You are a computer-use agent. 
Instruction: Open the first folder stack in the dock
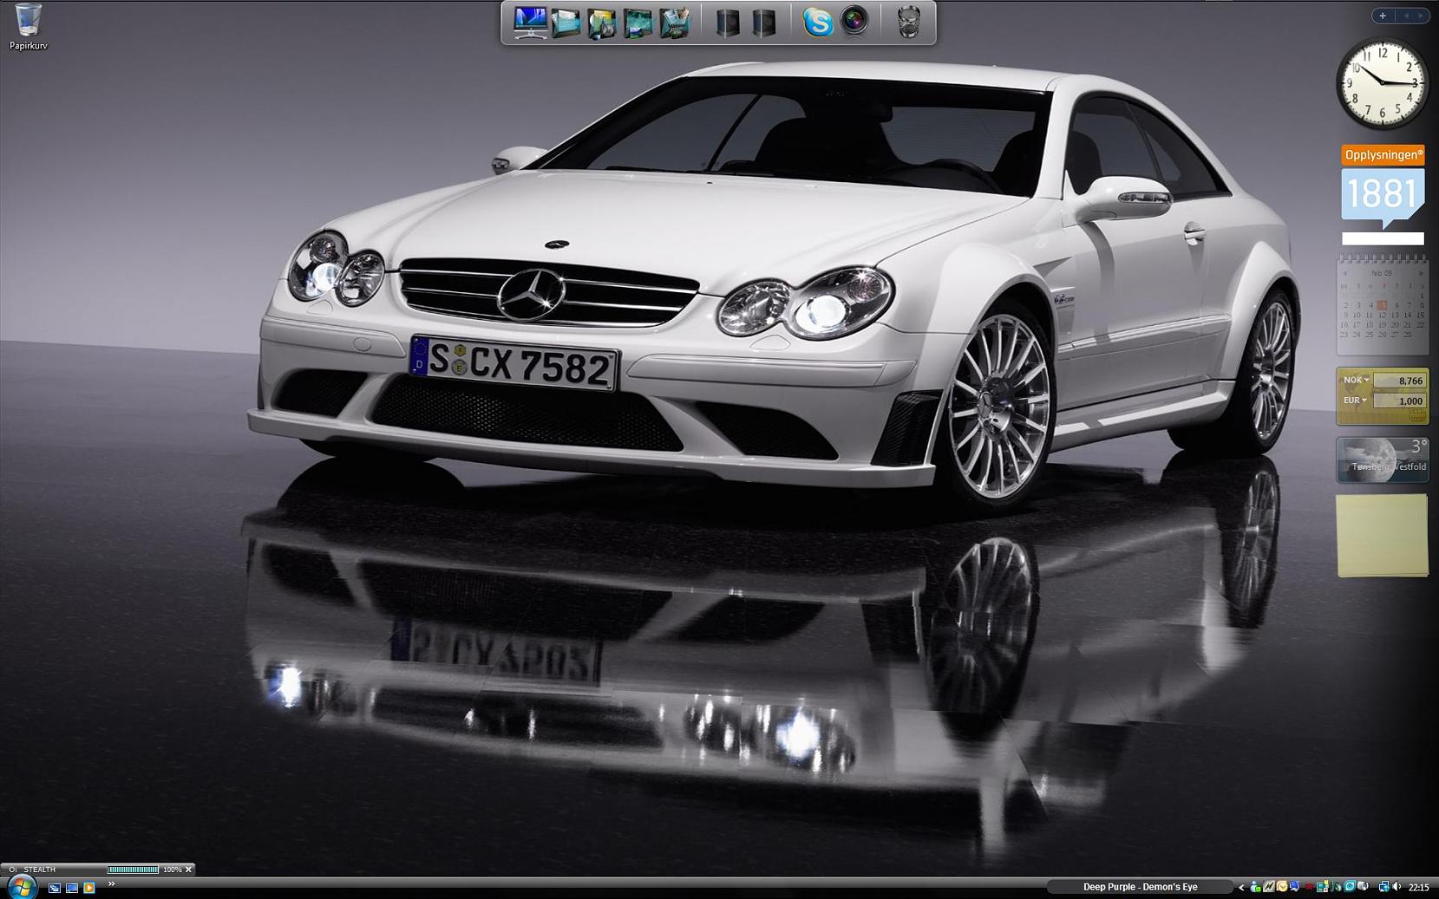click(x=566, y=22)
